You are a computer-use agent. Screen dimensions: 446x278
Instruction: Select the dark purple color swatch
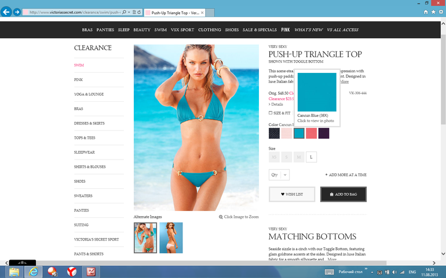coord(324,133)
